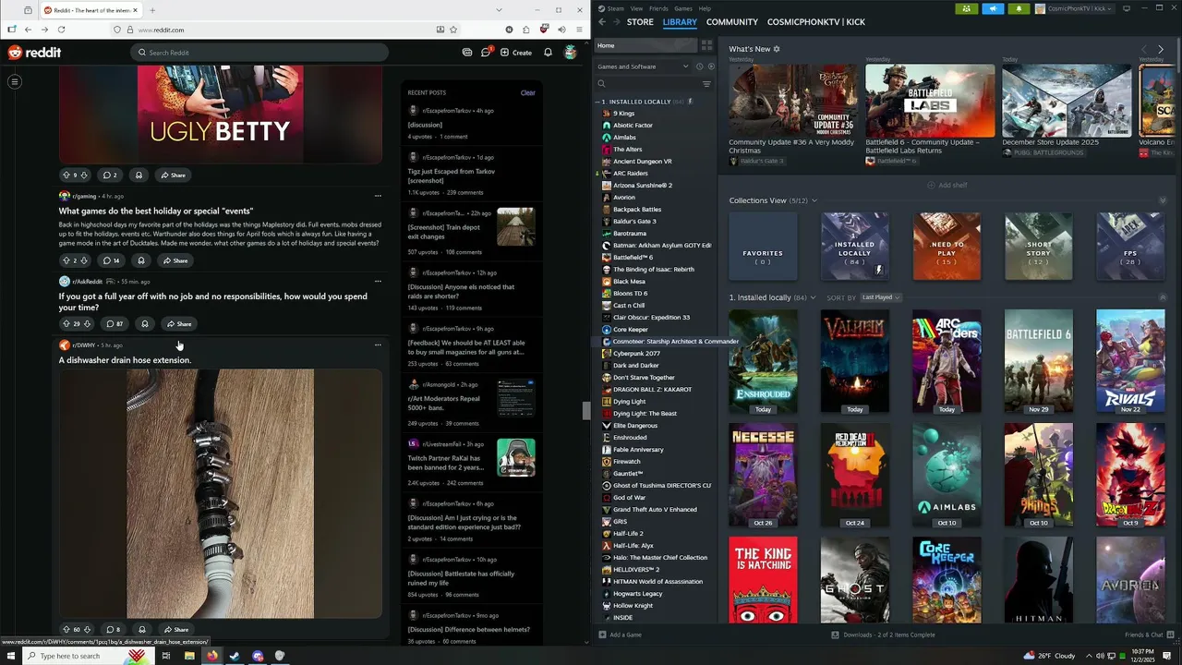1182x665 pixels.
Task: Downvote the r/gaming holiday events post
Action: coord(85,260)
